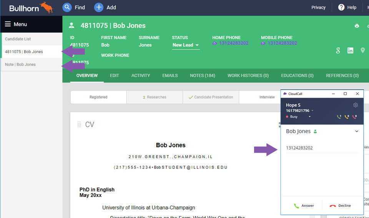Image resolution: width=369 pixels, height=218 pixels.
Task: Open LinkedIn icon for candidate
Action: coord(350,50)
